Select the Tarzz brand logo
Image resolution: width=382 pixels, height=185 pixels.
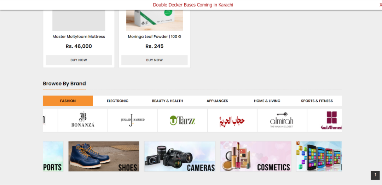click(183, 120)
